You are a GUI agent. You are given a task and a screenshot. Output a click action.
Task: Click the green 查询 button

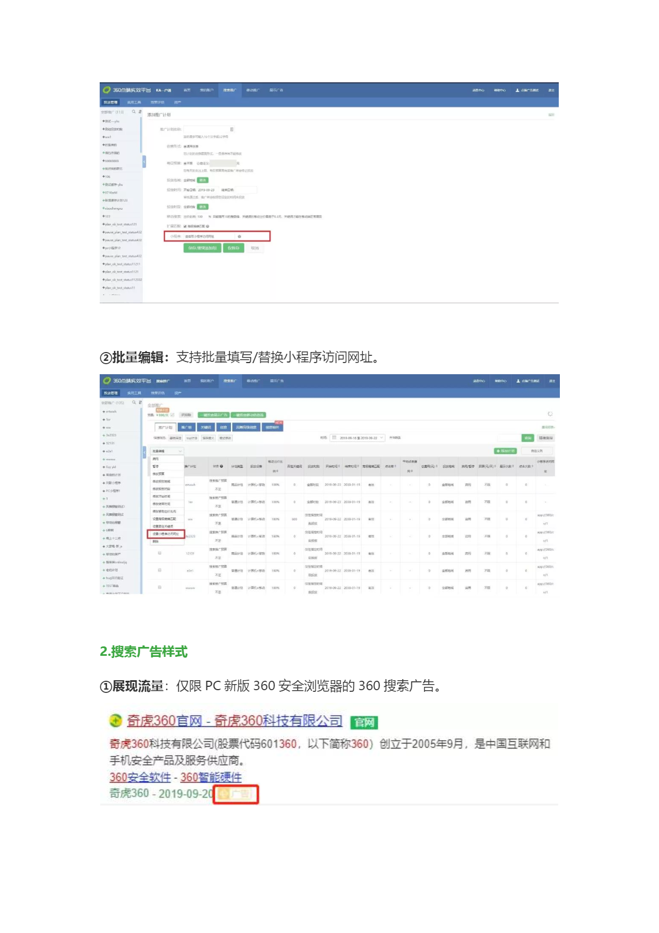(x=528, y=438)
